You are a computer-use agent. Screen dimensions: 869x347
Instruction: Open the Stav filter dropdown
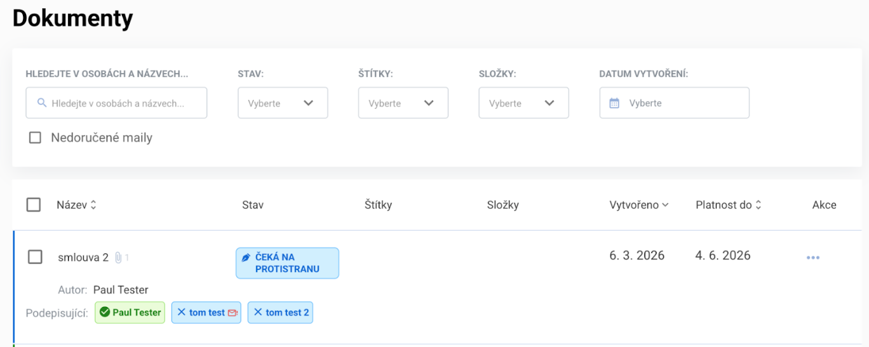[283, 103]
